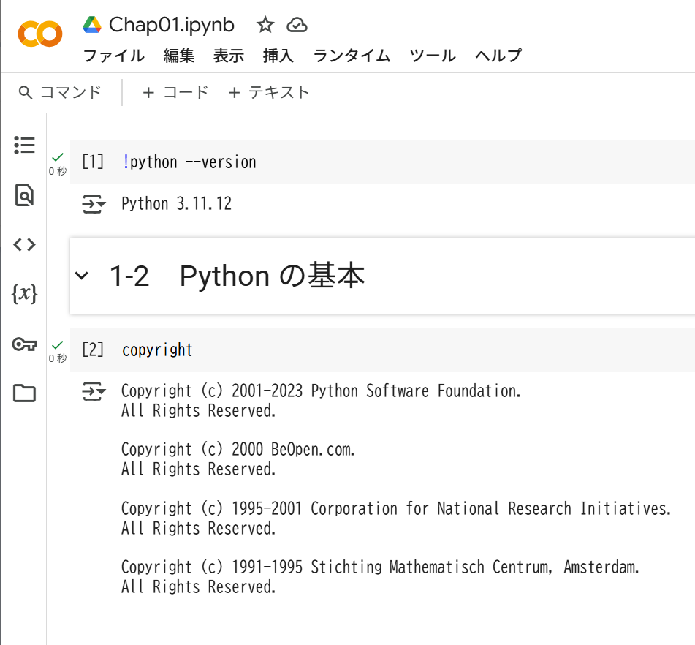This screenshot has width=695, height=645.
Task: Click the cloud save status icon
Action: (297, 26)
